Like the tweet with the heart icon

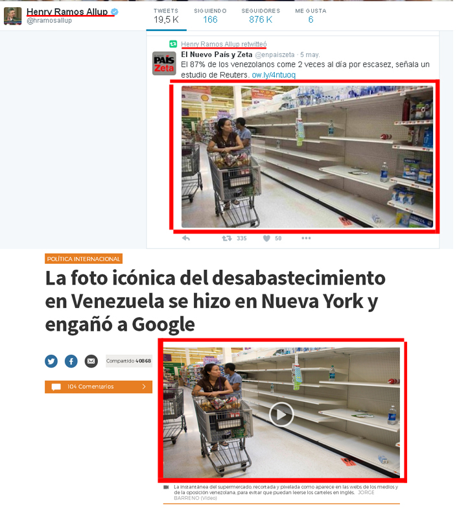click(266, 238)
